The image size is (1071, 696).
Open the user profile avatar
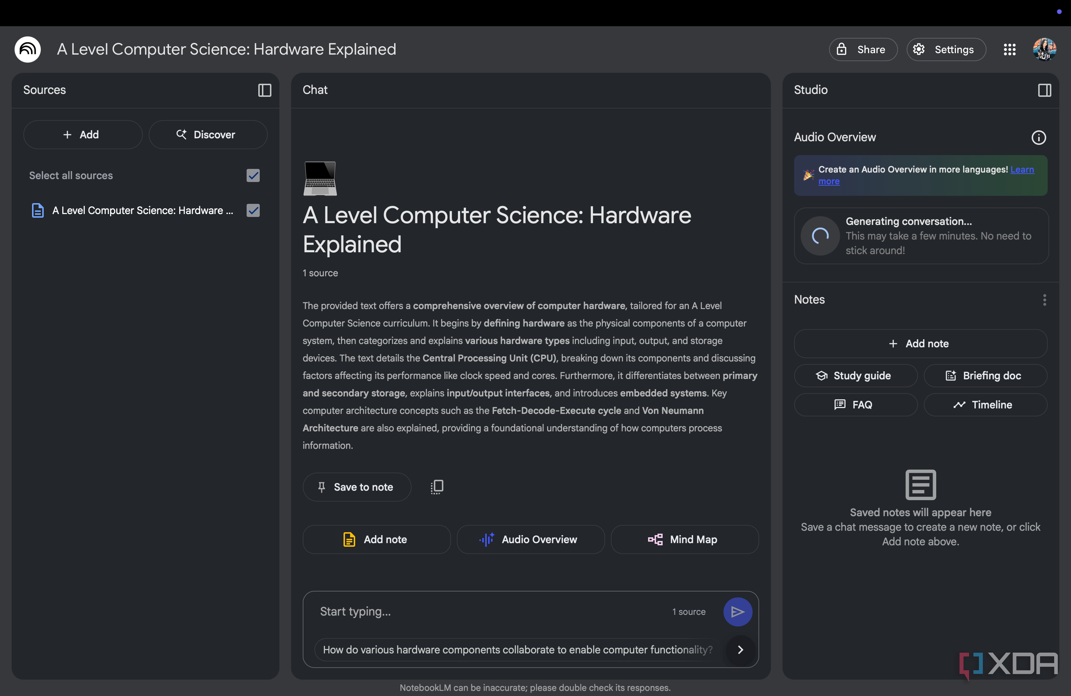[1044, 50]
